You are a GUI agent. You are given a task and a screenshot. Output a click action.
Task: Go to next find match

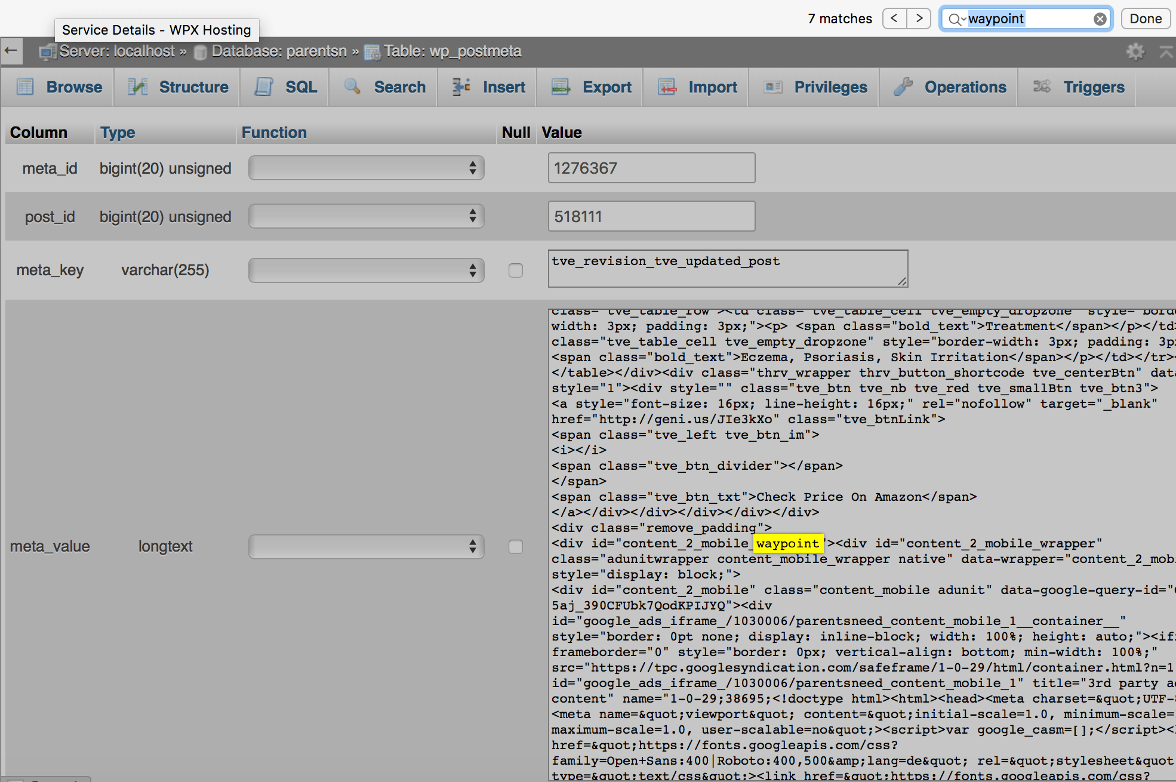coord(919,19)
